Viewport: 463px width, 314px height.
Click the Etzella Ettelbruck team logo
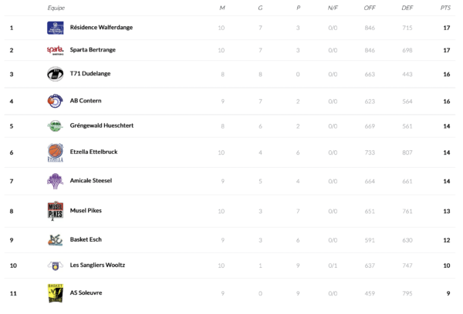coord(55,152)
